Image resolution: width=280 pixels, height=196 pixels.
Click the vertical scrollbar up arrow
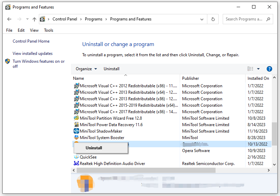[x=275, y=78]
